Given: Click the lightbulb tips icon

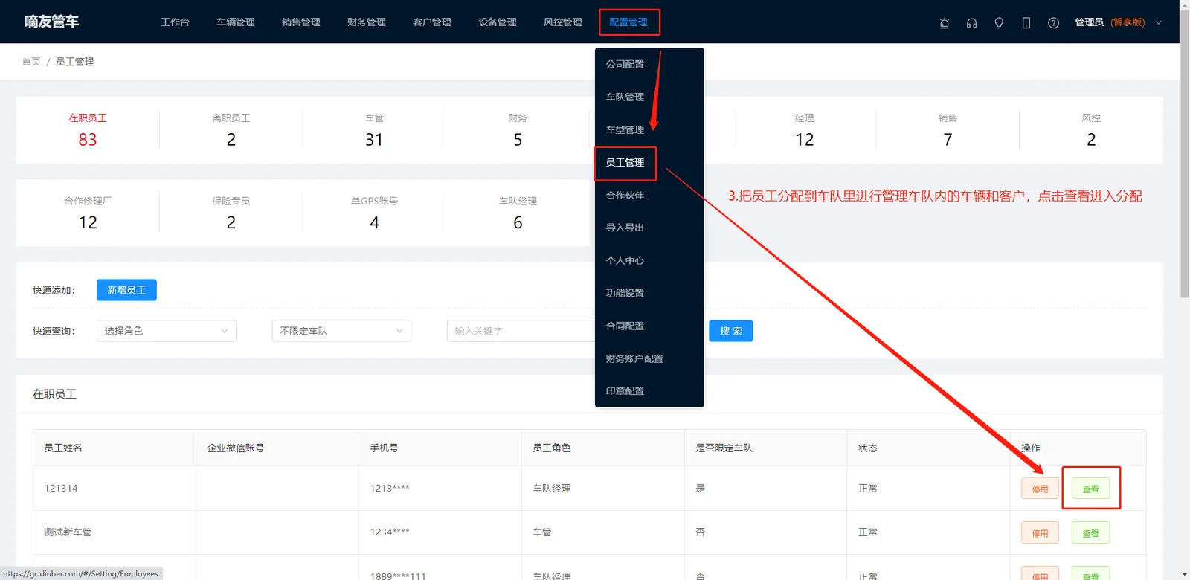Looking at the screenshot, I should coord(999,22).
